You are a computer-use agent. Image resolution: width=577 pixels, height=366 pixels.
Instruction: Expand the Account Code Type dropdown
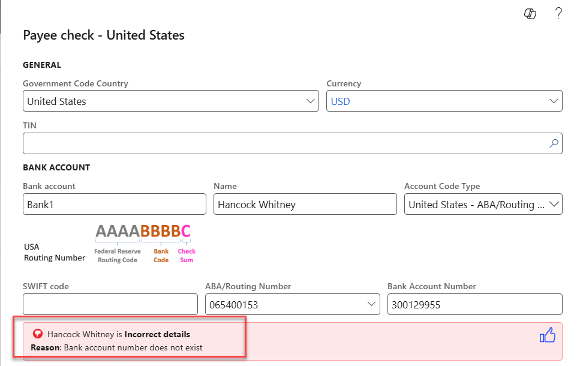click(x=554, y=205)
